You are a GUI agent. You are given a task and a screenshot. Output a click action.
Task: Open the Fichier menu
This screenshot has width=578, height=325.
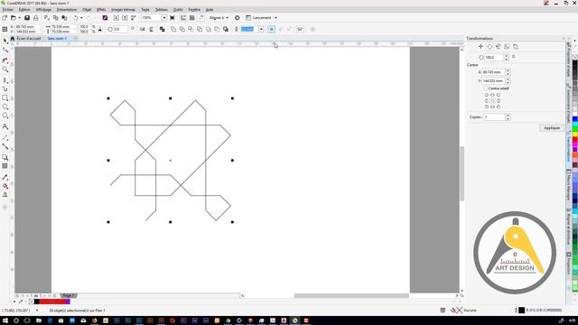pyautogui.click(x=8, y=10)
